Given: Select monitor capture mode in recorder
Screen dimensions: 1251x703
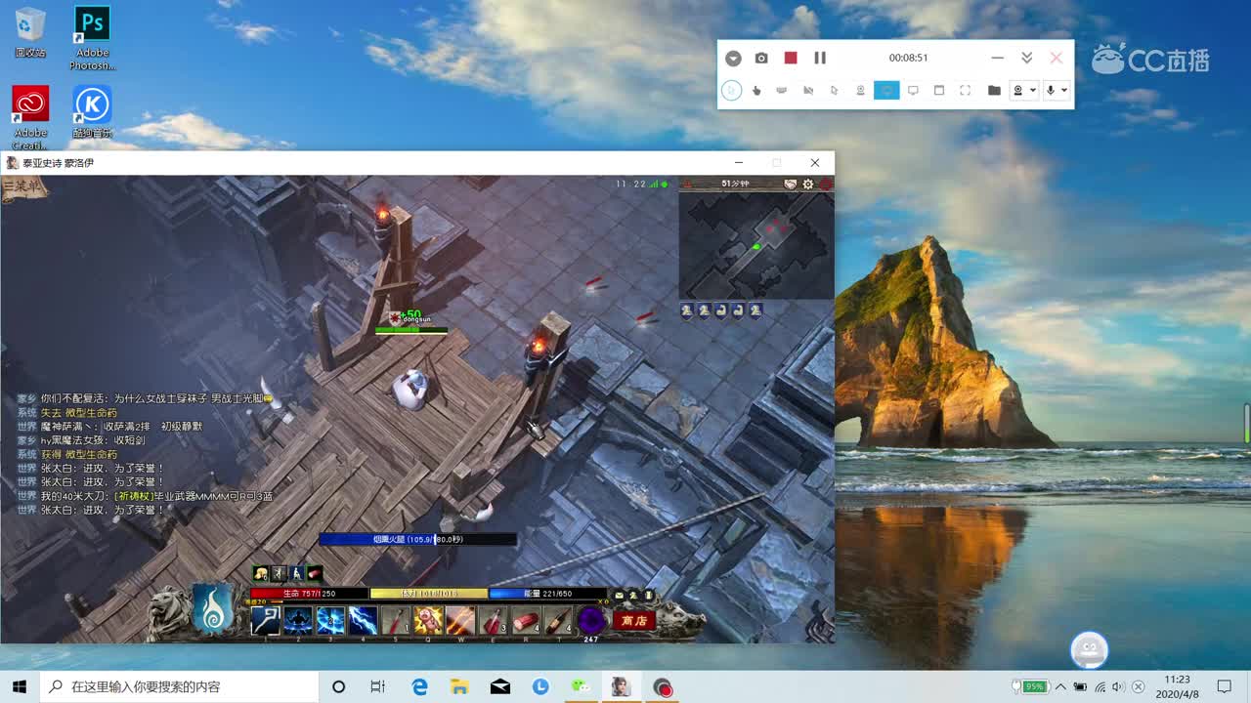Looking at the screenshot, I should tap(913, 91).
